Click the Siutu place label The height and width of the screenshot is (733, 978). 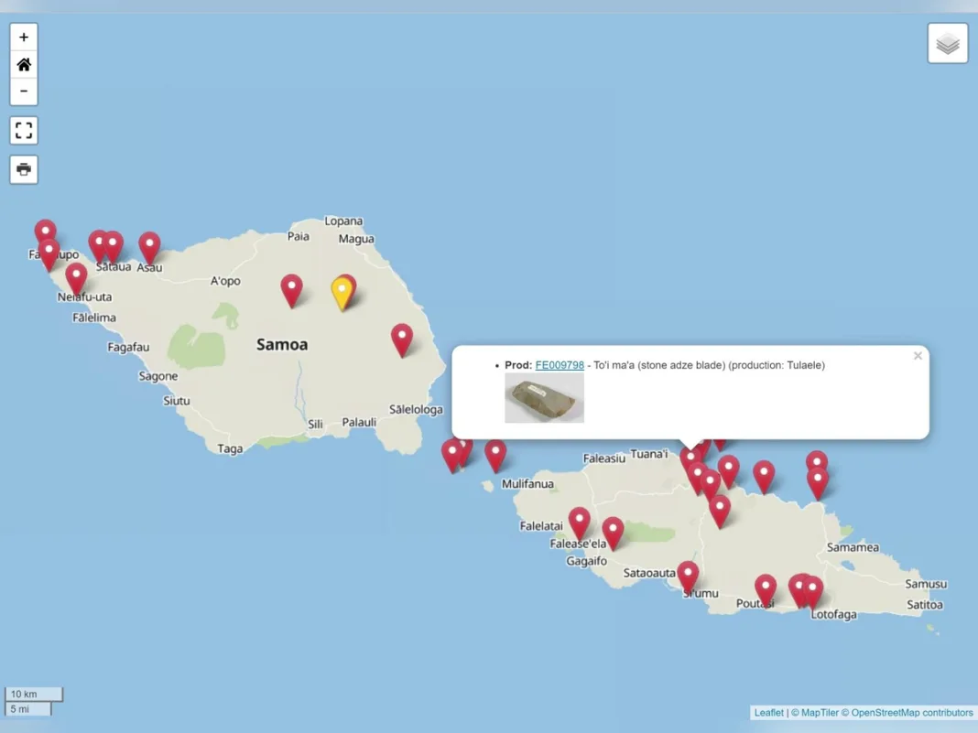pos(176,401)
